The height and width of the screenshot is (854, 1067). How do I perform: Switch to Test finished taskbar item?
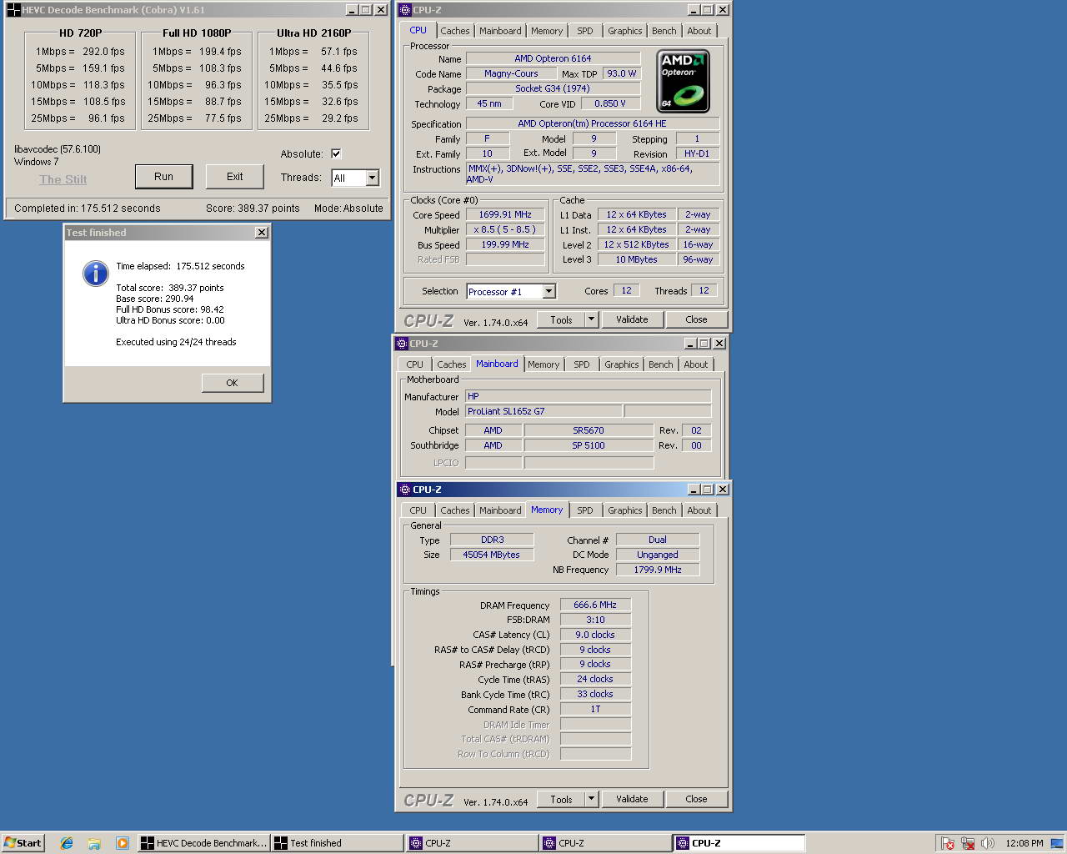tap(338, 843)
